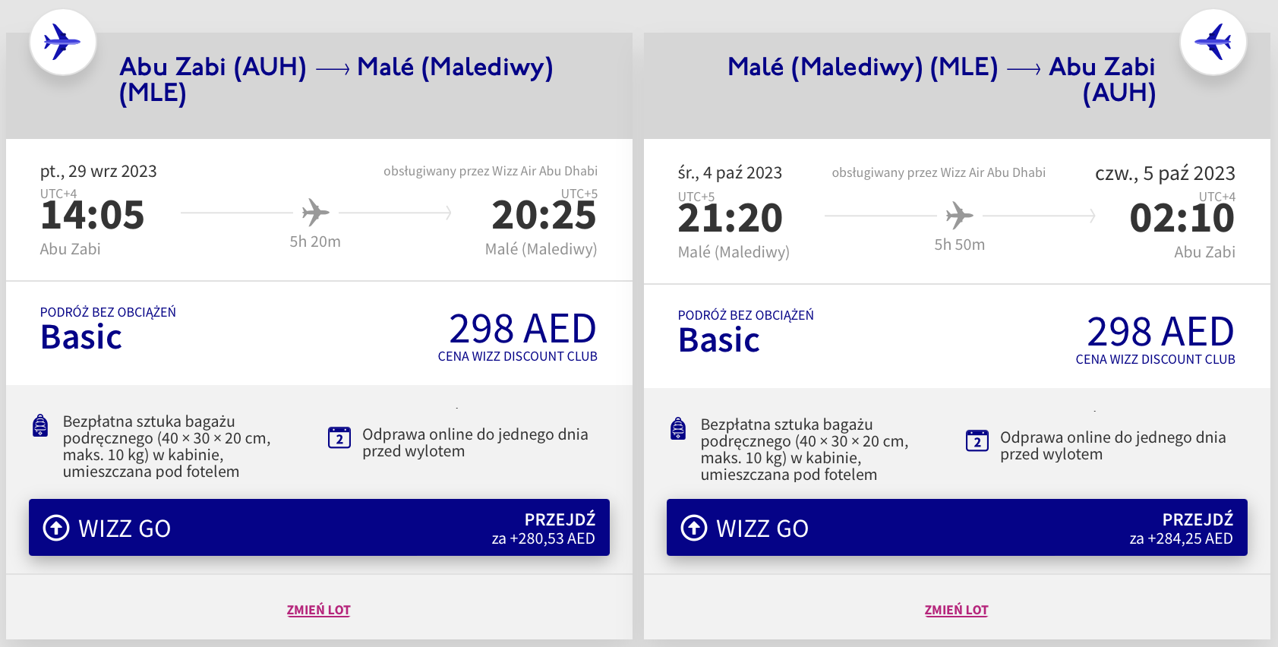The width and height of the screenshot is (1278, 647).
Task: Click the 298 AED price on the outbound flight
Action: pyautogui.click(x=522, y=329)
